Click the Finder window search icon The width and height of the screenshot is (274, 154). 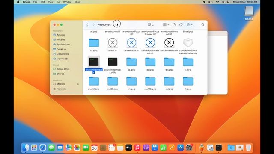[203, 25]
